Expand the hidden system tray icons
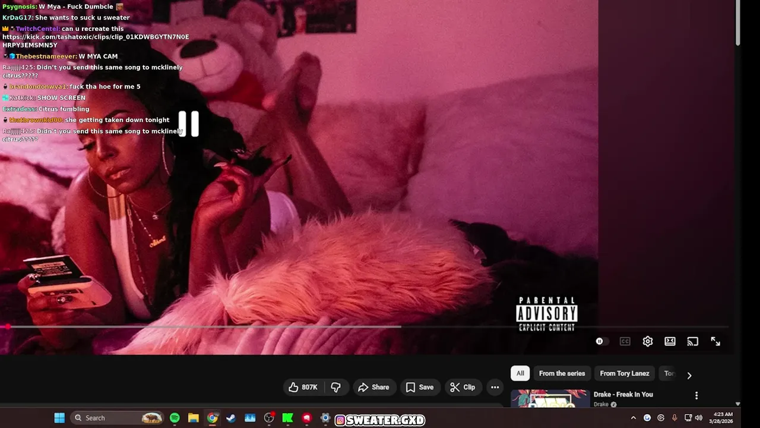The width and height of the screenshot is (760, 428). click(633, 418)
